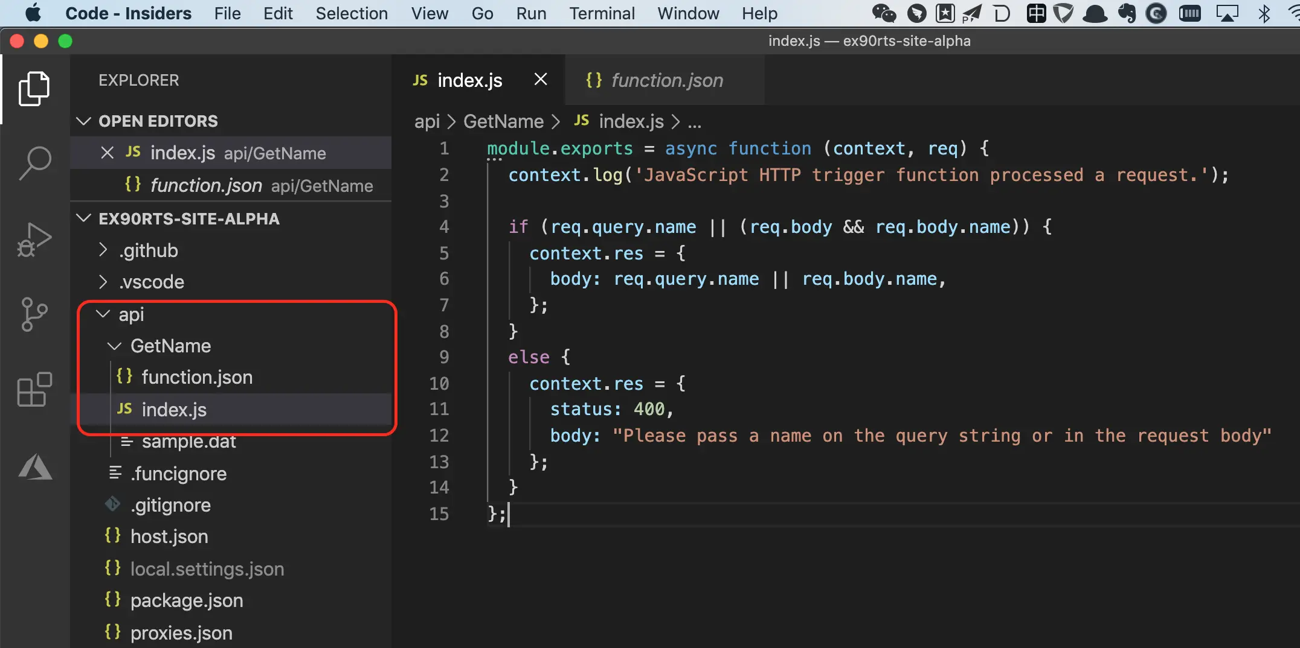Select the index.js editor tab
The height and width of the screenshot is (648, 1300).
(478, 80)
